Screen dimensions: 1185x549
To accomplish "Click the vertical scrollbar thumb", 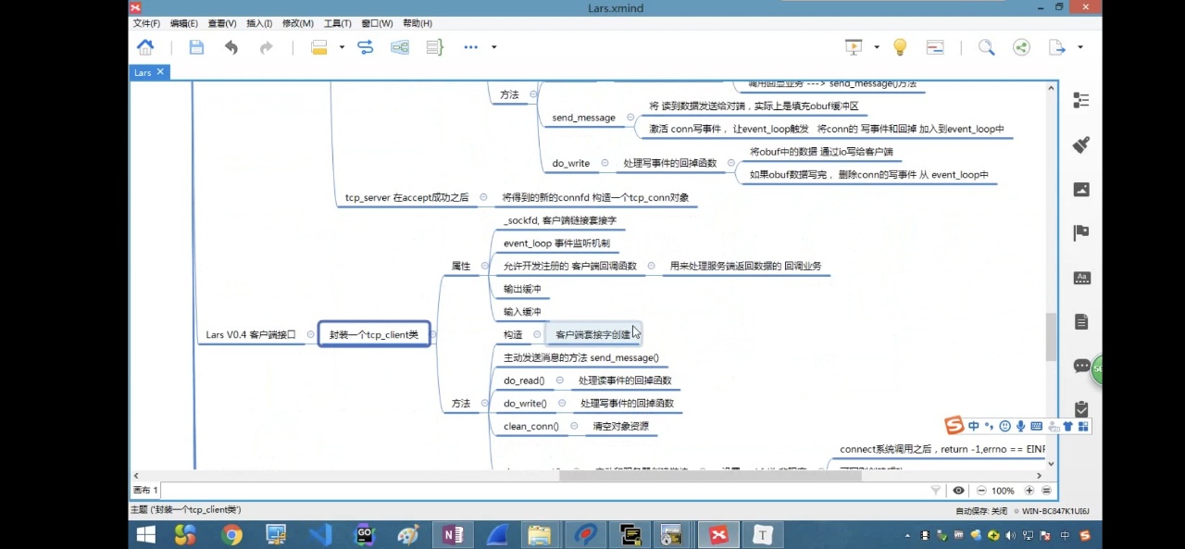I will coord(1051,337).
